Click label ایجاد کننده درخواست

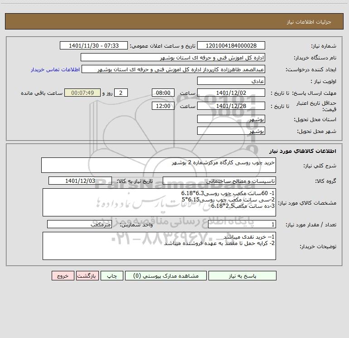click(311, 70)
